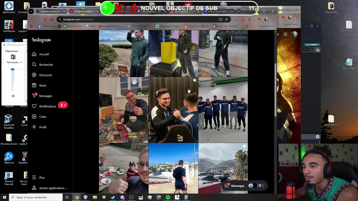Open the tab search dropdown arrow

(31, 11)
